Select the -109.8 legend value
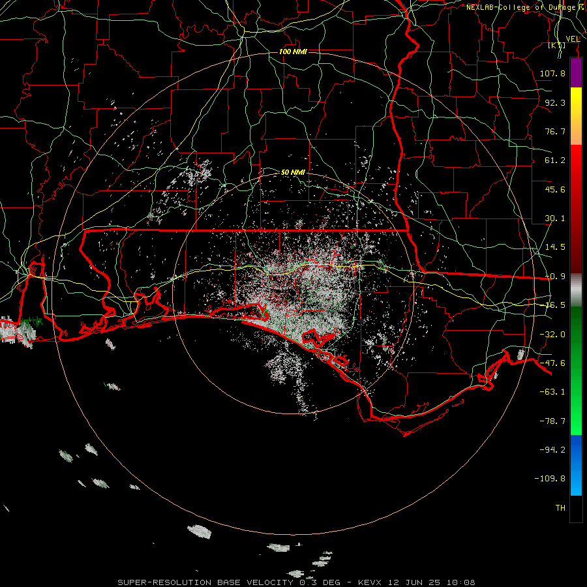587x587 pixels. pos(550,479)
